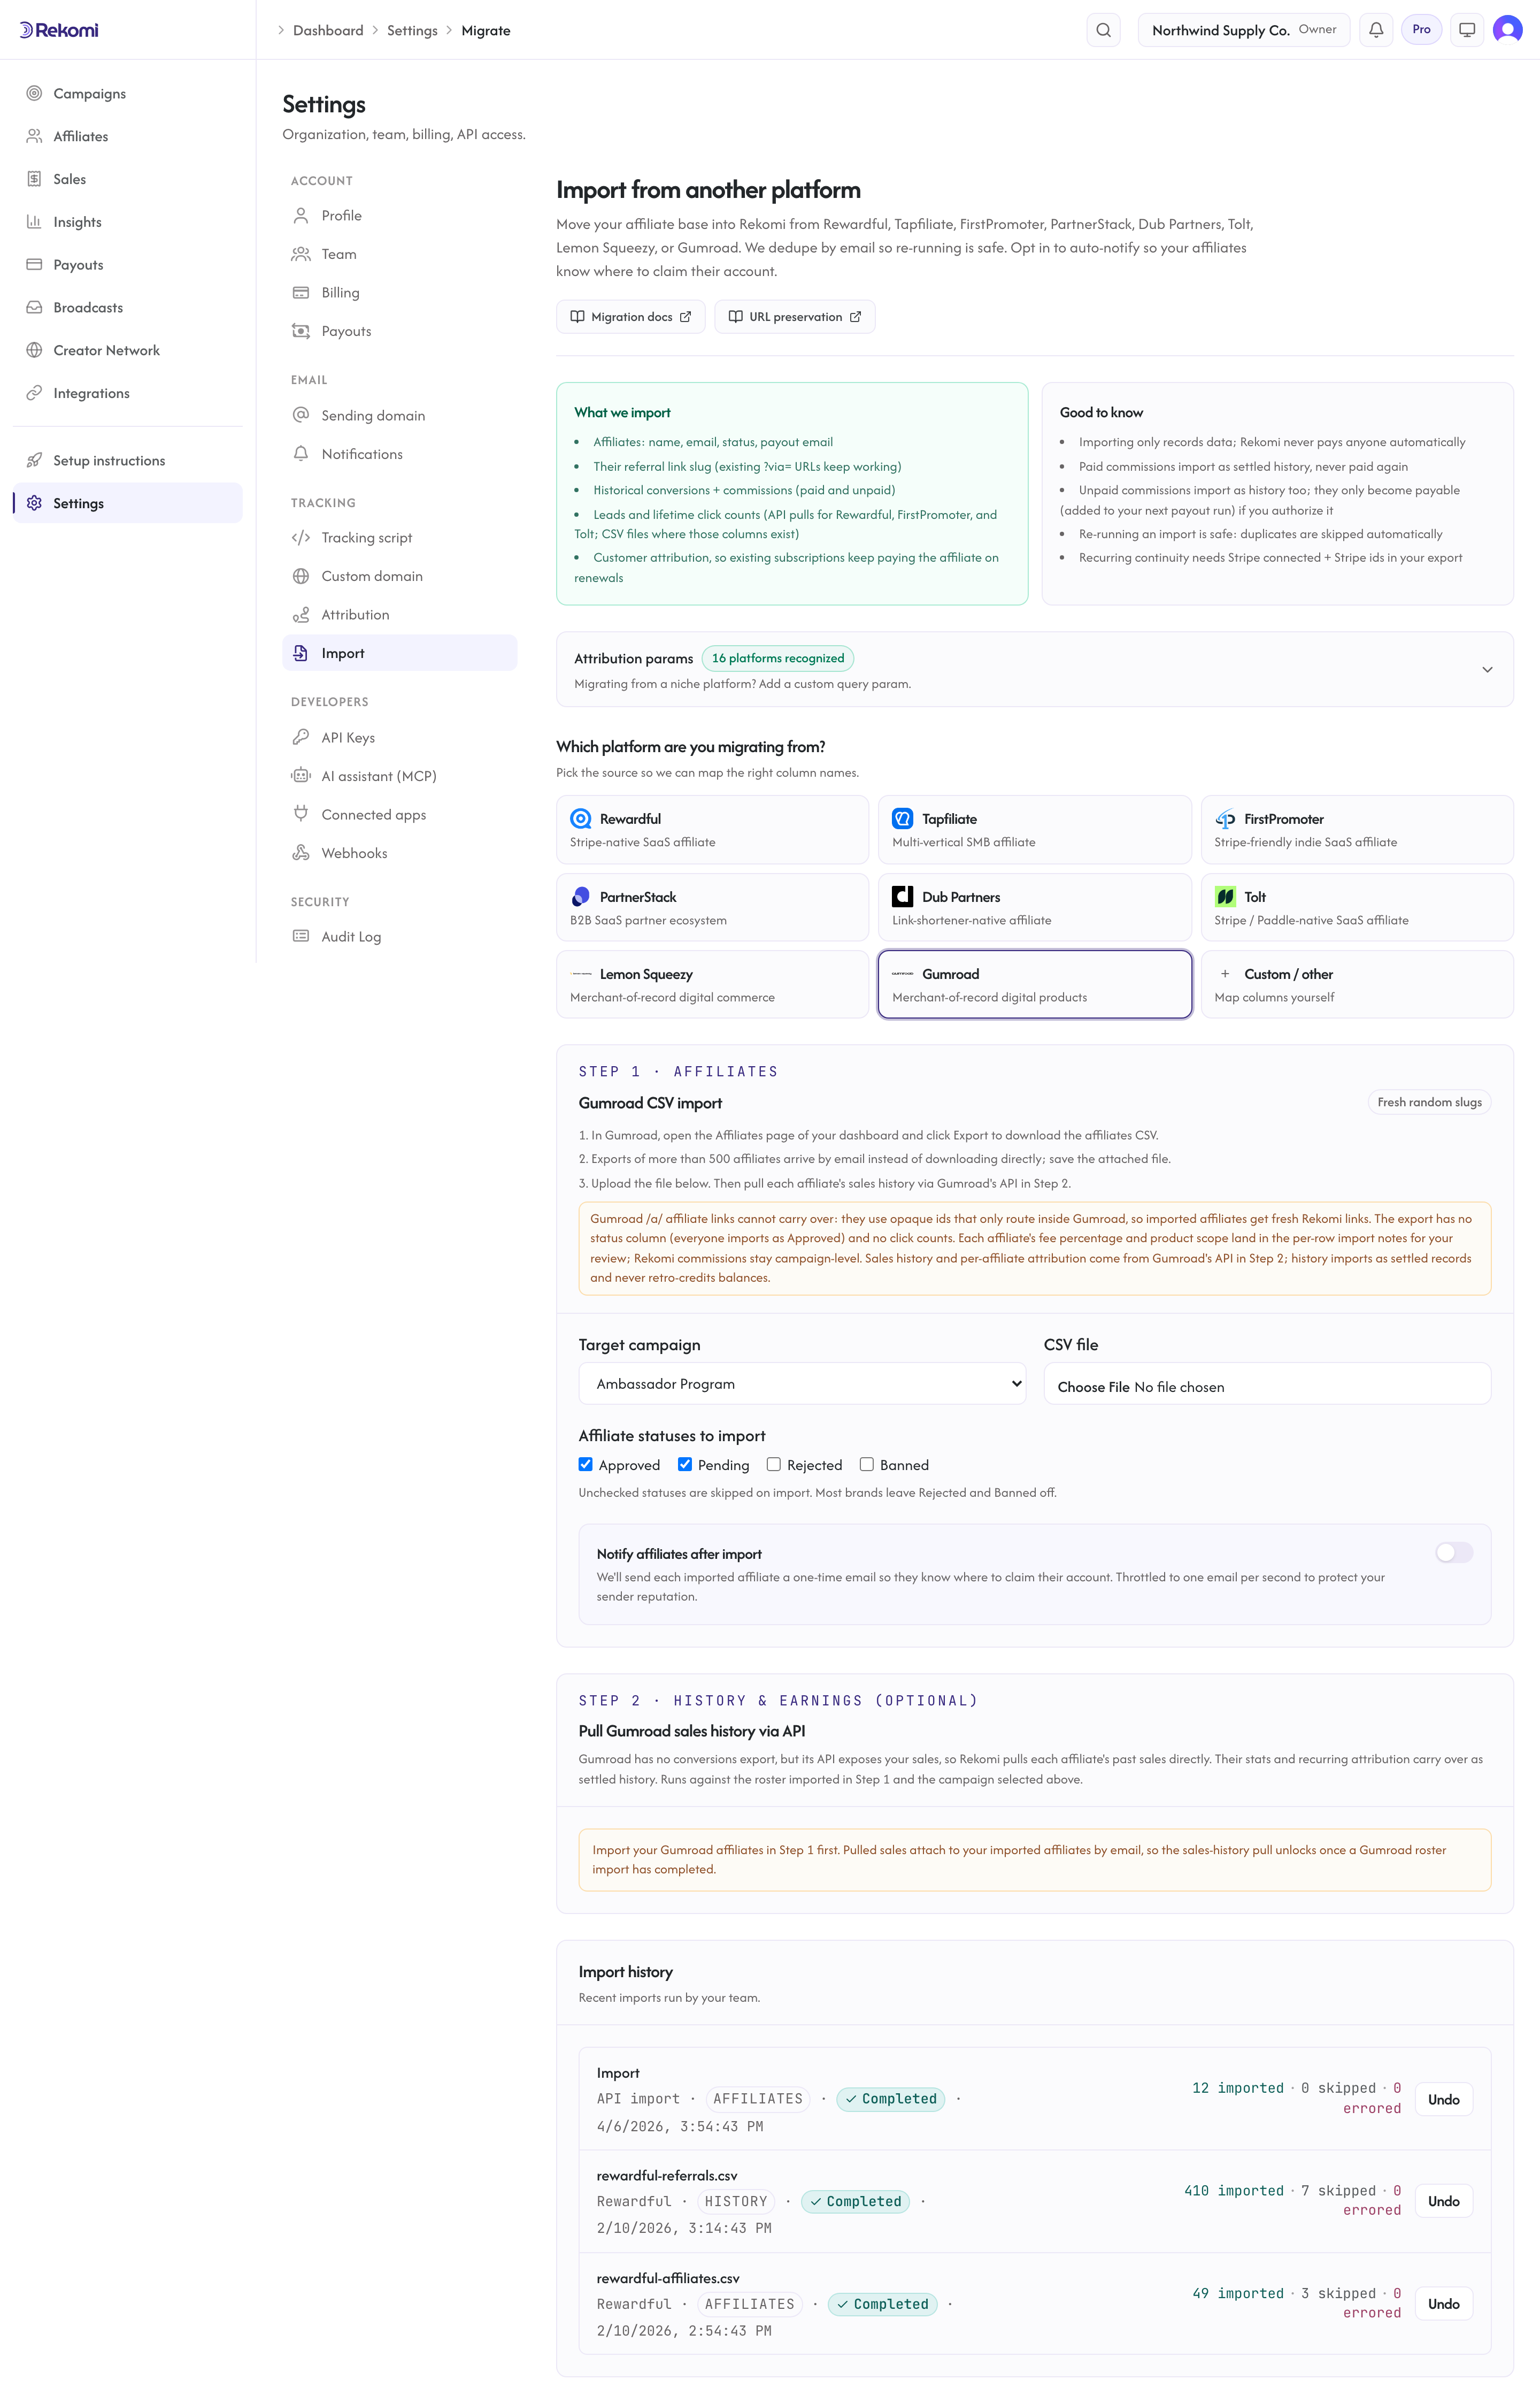Click the Dub Partners platform logo
1540x2403 pixels.
click(902, 897)
